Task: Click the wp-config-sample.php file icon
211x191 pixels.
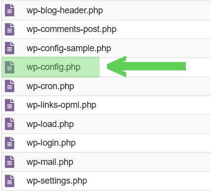Action: [x=10, y=48]
